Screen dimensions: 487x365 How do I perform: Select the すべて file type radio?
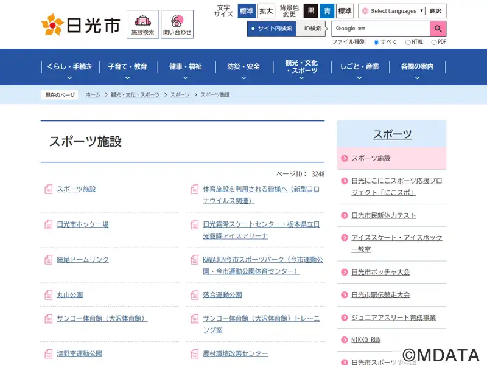click(x=376, y=42)
